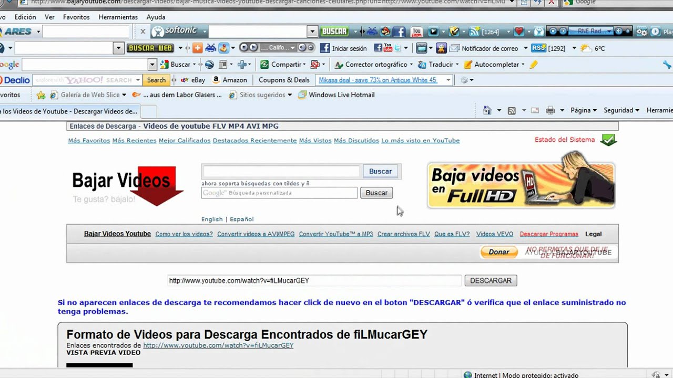This screenshot has width=673, height=378.
Task: Open Windows Live Hotmail favorite link
Action: point(336,95)
